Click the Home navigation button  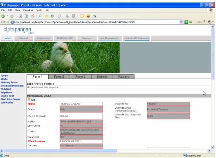click(x=7, y=38)
